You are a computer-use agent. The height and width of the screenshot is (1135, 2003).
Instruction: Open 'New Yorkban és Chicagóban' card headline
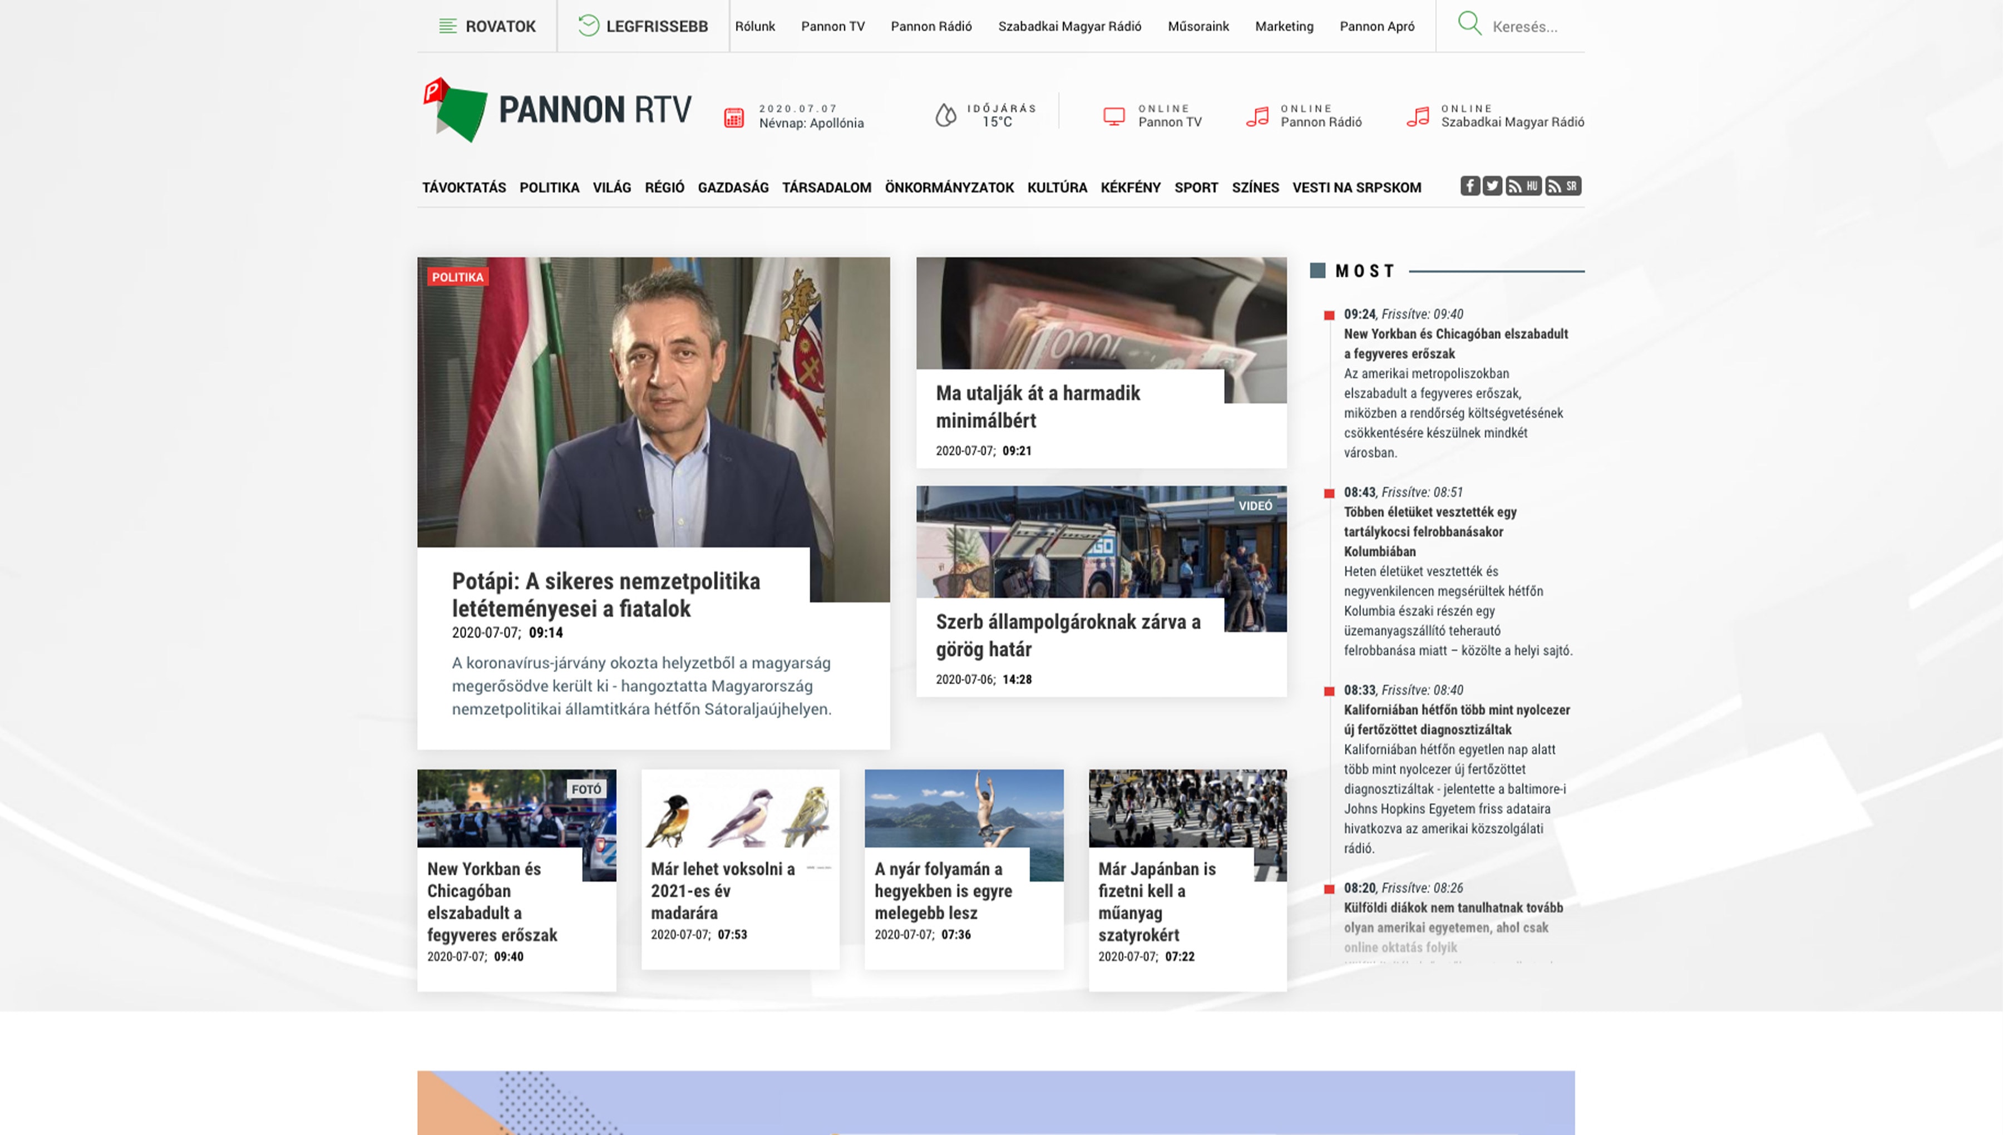pos(492,901)
